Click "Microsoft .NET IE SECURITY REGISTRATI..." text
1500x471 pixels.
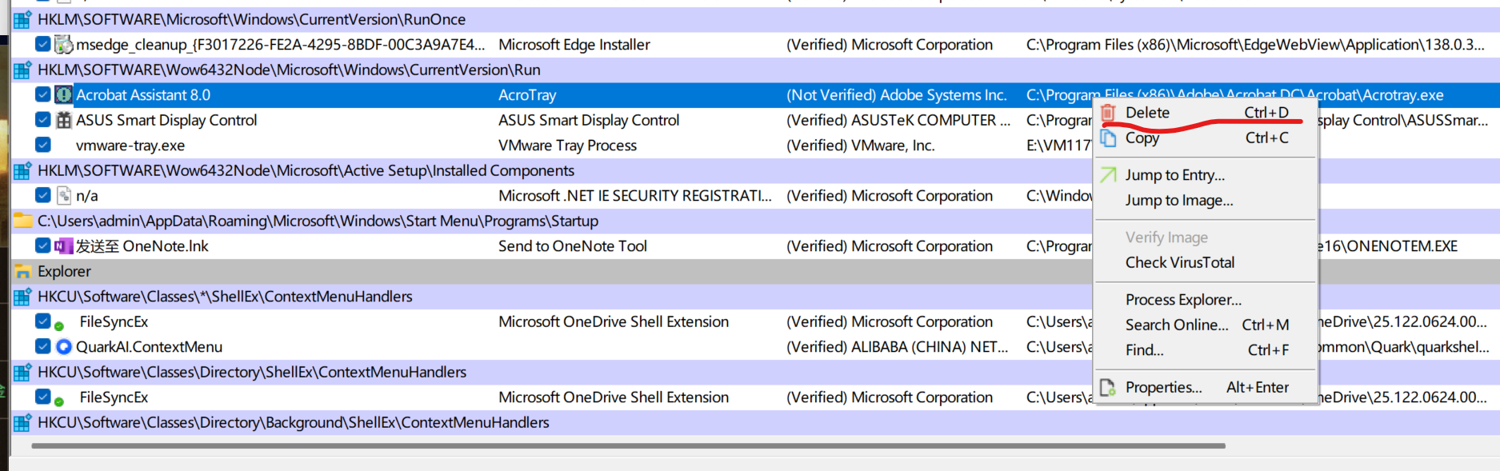(x=635, y=196)
